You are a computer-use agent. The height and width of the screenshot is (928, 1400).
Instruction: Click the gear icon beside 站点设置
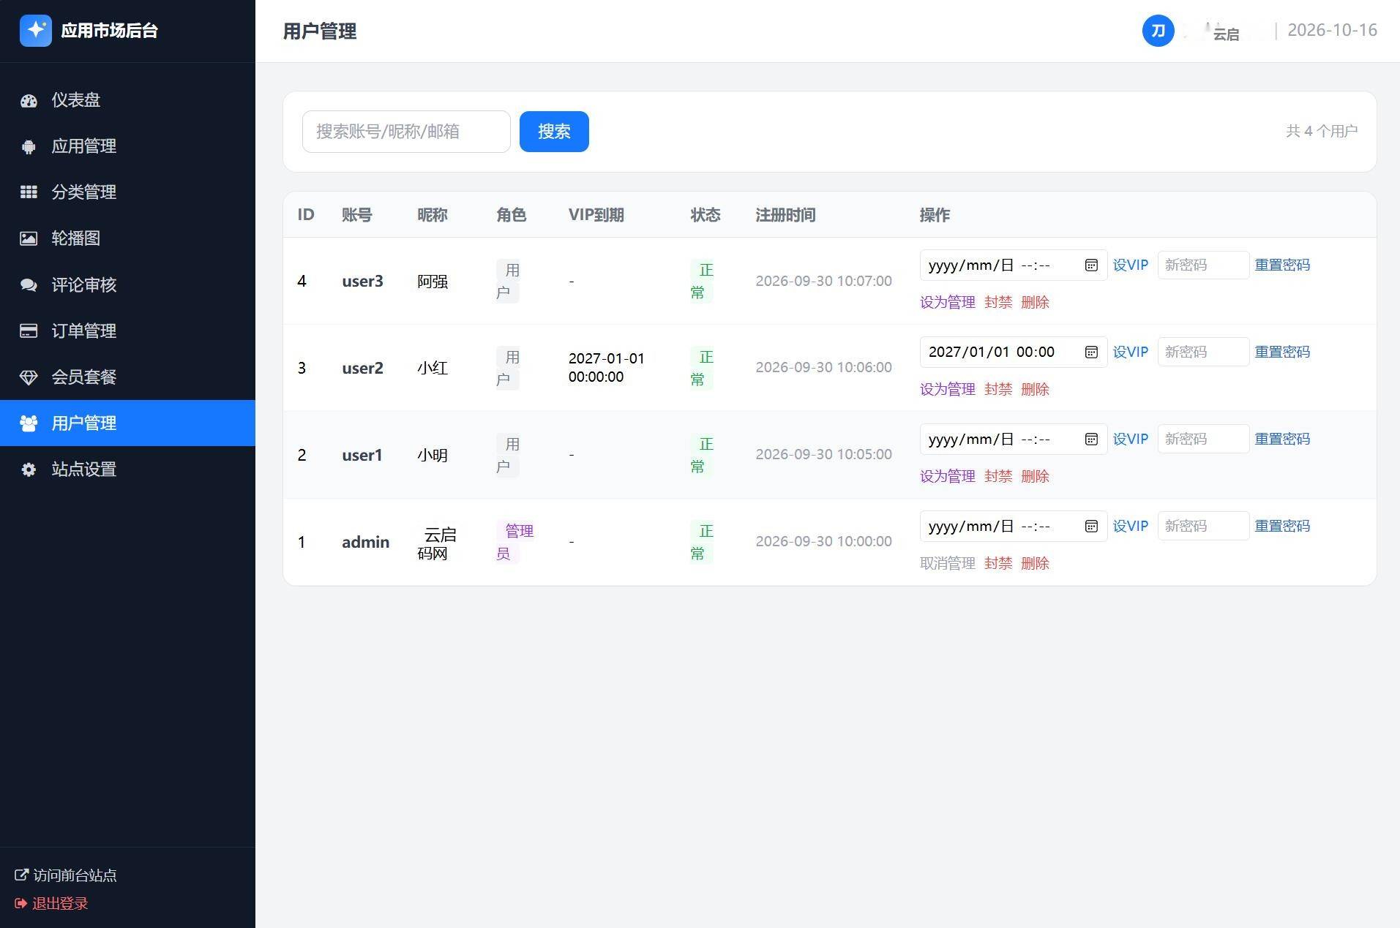click(29, 469)
